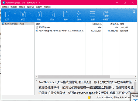Maximize the Bandizip window

[x=125, y=2]
